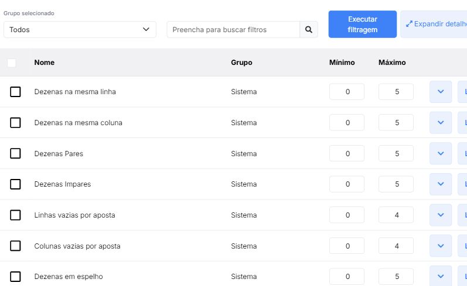
Task: Click Sistema in the Dezenas Pares row
Action: click(x=244, y=153)
